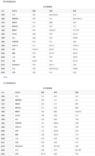Click 雅典 in men's 2004 row
The width and height of the screenshot is (95, 156).
point(14,53)
